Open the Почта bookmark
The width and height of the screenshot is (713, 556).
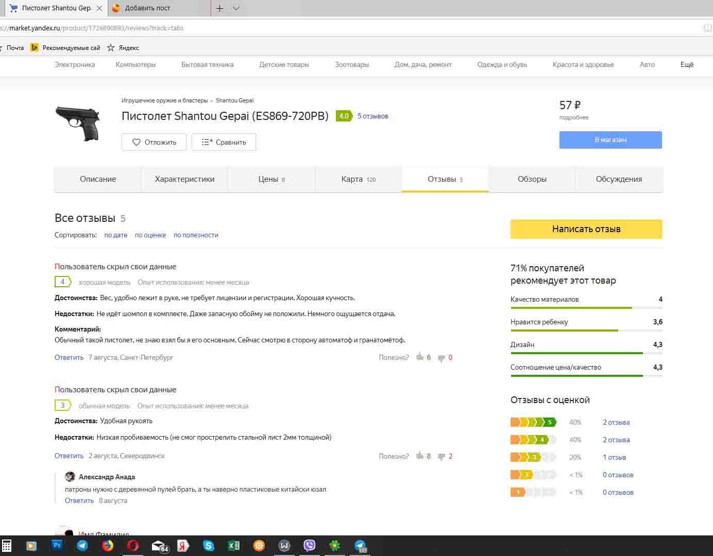[x=14, y=48]
